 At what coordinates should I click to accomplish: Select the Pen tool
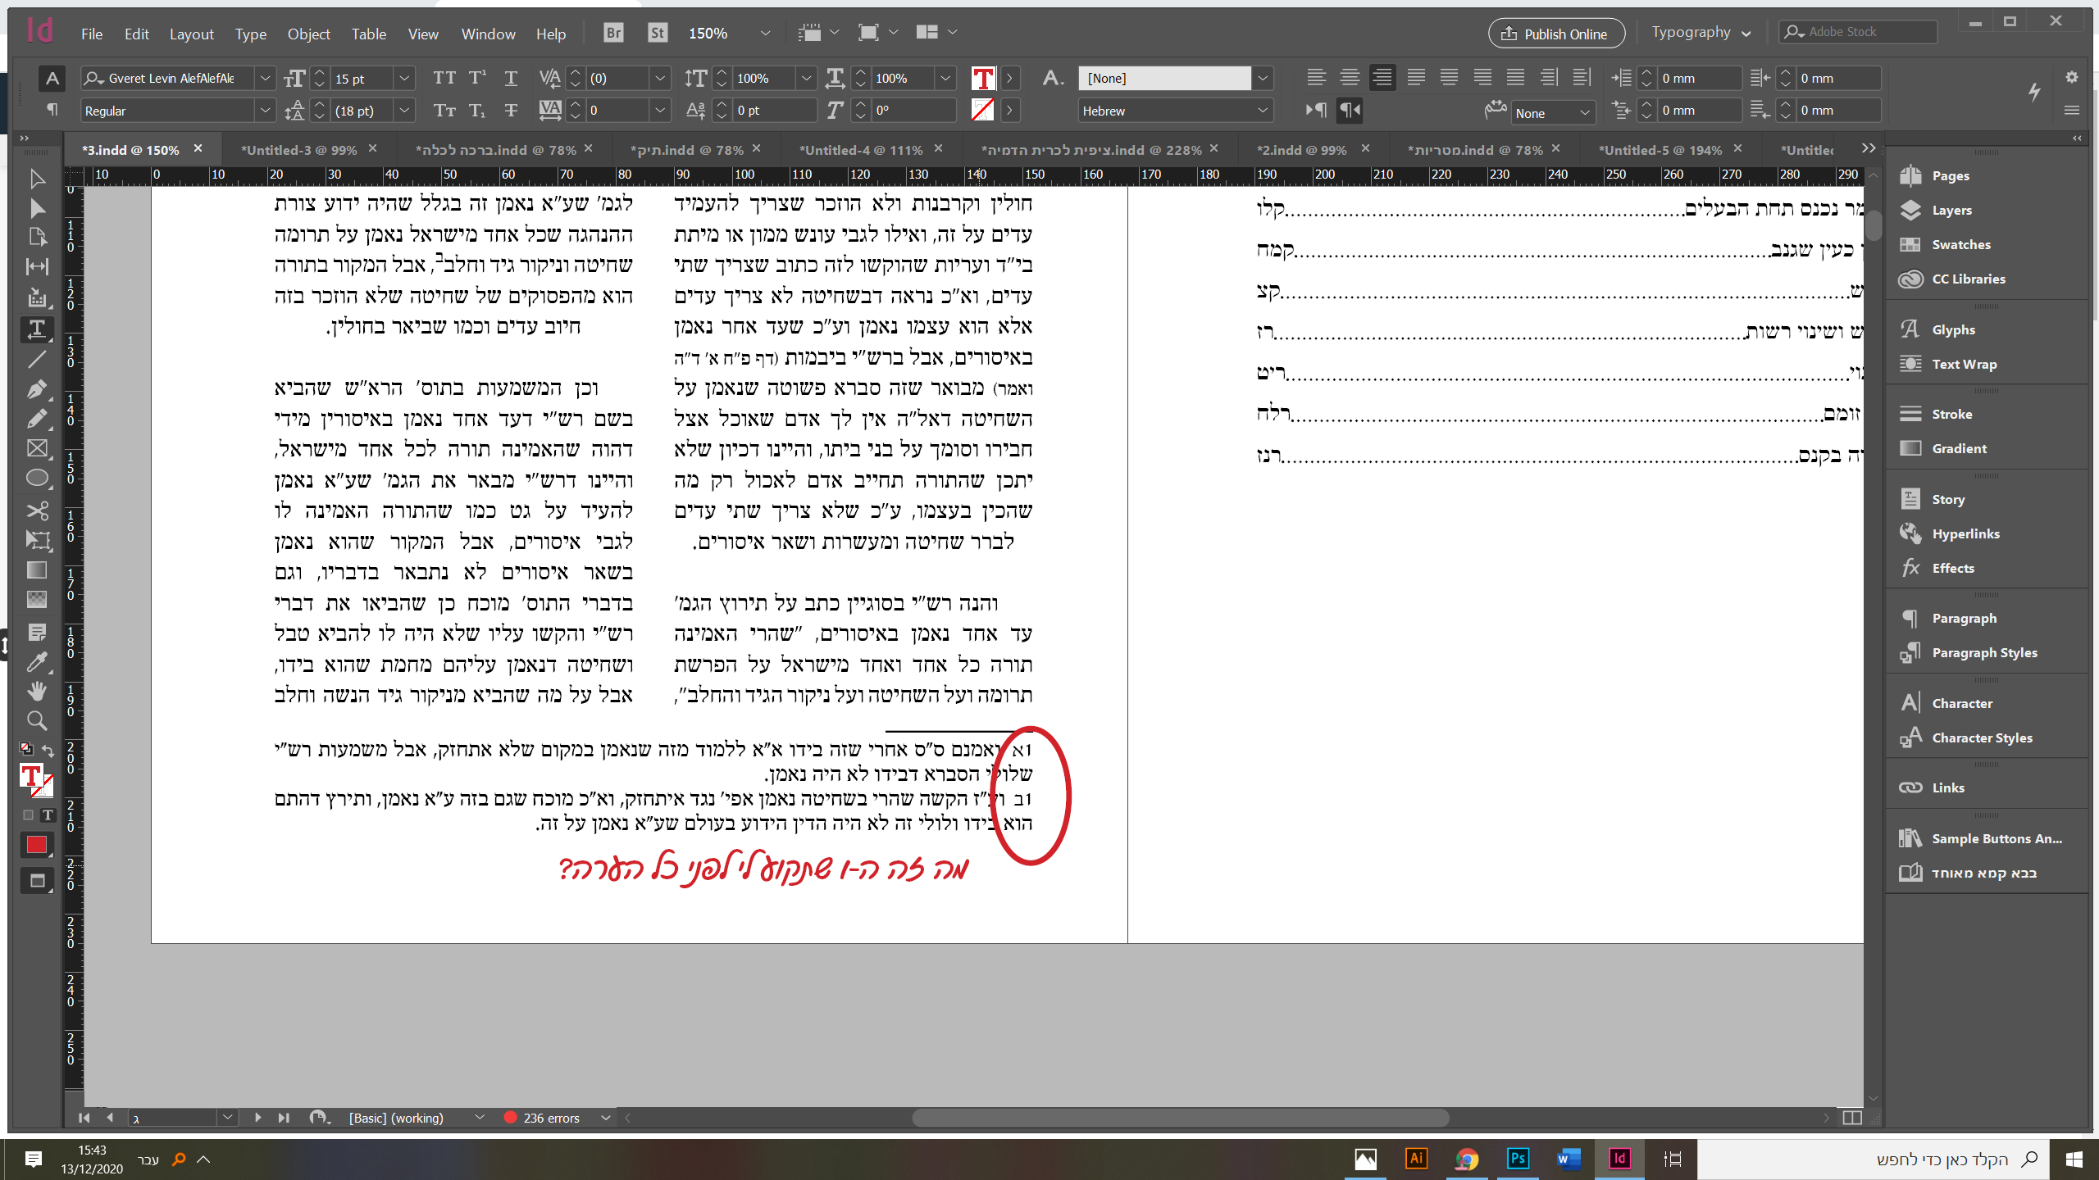point(36,389)
